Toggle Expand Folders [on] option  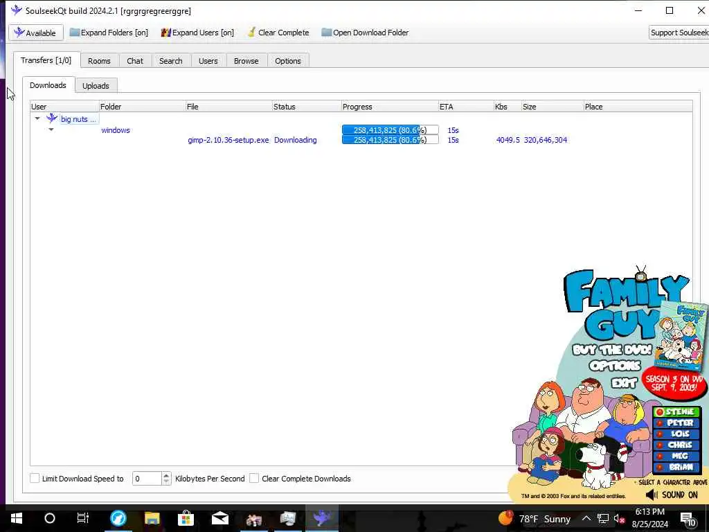point(109,33)
